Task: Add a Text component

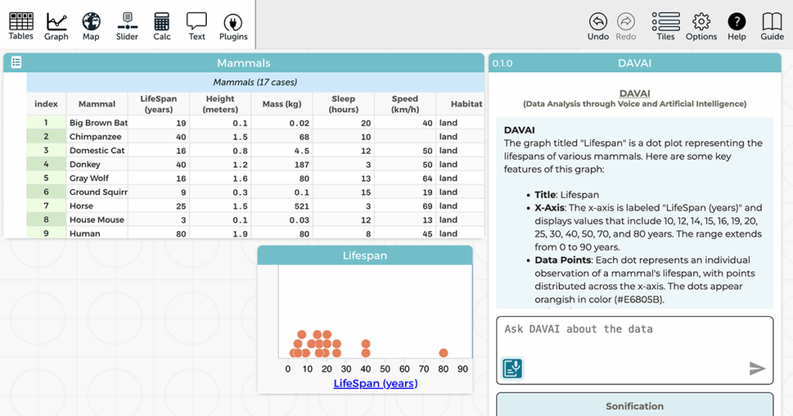Action: click(197, 26)
